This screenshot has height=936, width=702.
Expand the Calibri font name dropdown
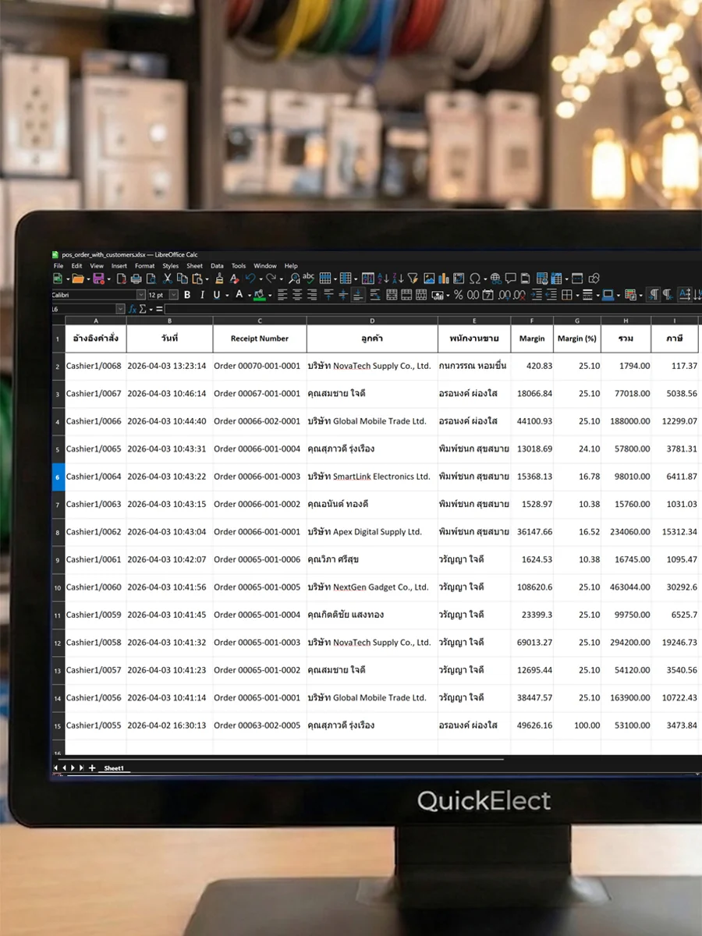click(x=141, y=295)
